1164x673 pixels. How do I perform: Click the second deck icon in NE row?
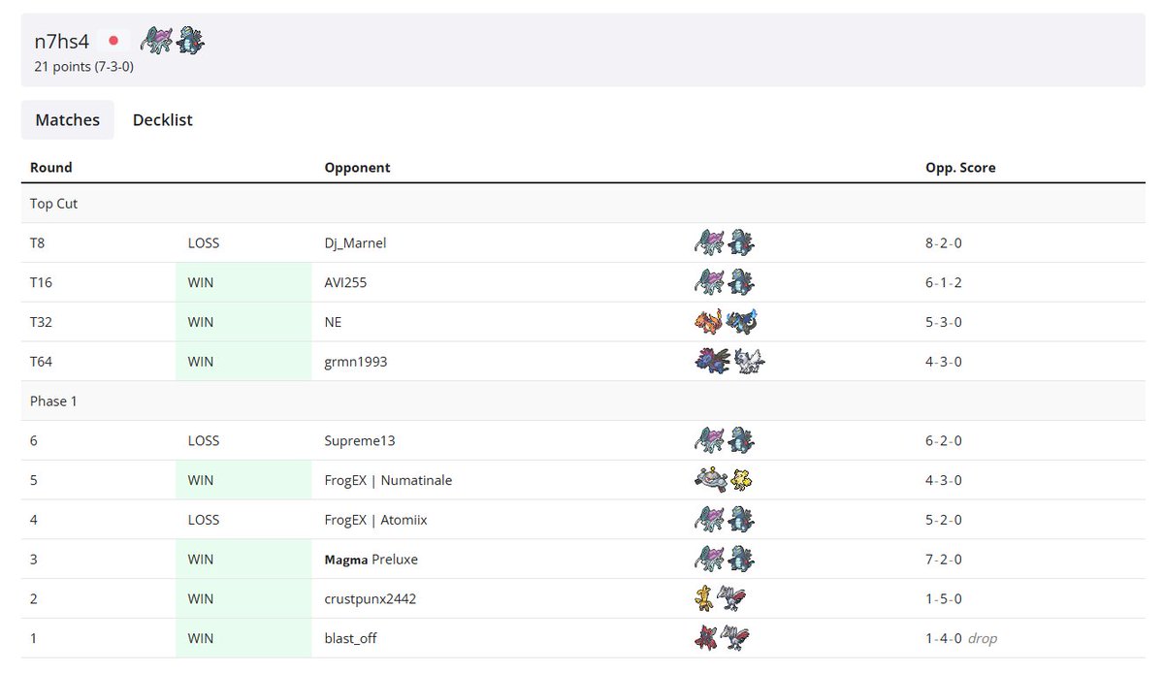(x=742, y=322)
